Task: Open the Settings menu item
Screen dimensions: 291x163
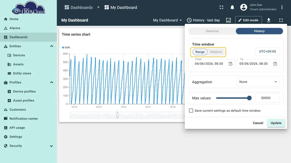Action: click(28, 137)
